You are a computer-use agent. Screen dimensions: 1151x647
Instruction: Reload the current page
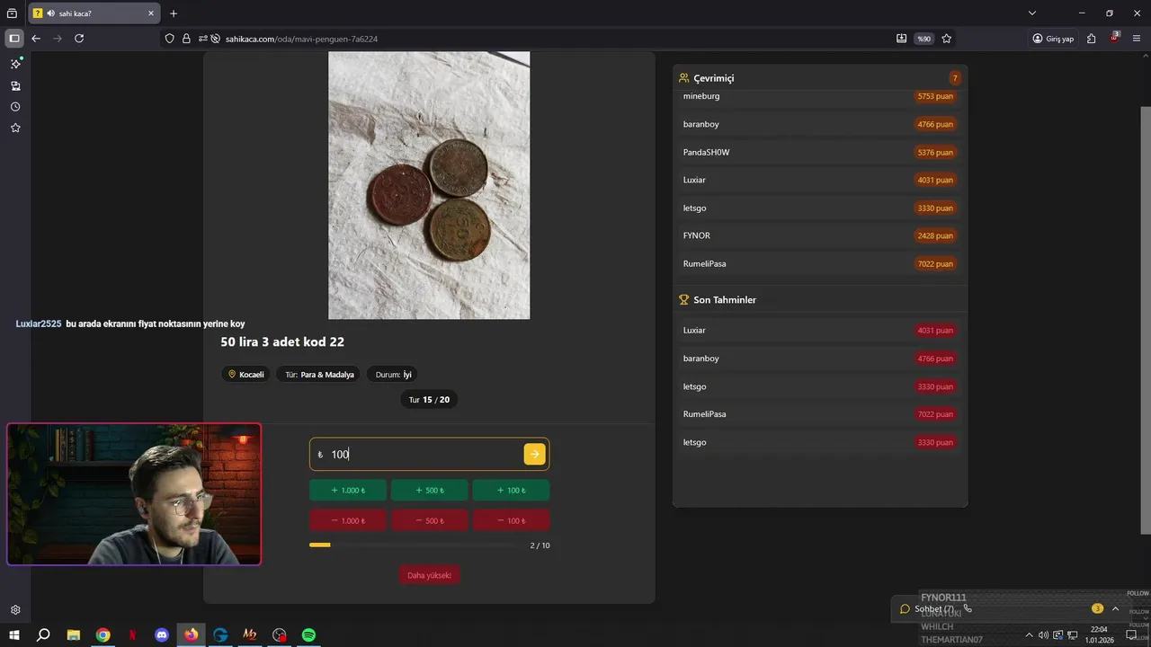click(x=79, y=39)
